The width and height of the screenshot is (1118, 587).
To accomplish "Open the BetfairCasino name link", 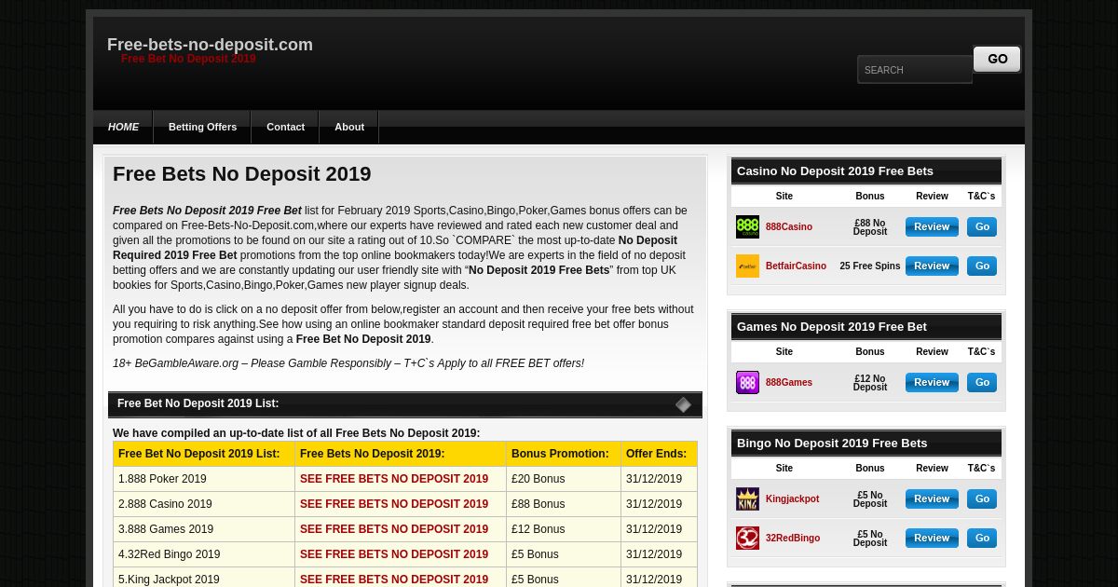I will [796, 266].
